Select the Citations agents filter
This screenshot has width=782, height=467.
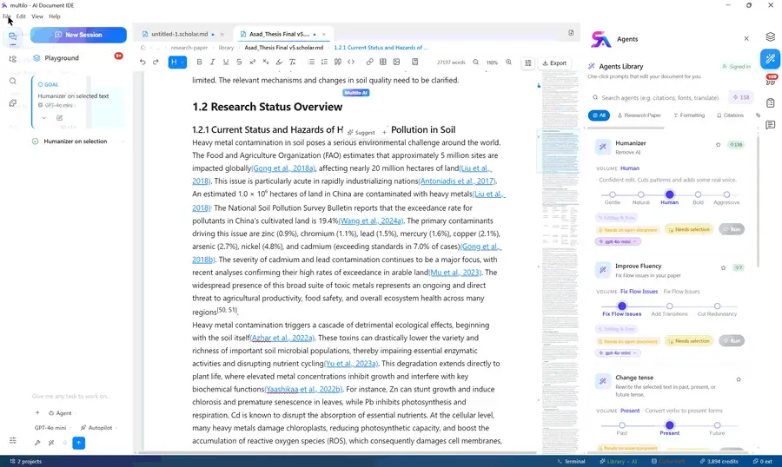click(x=730, y=115)
